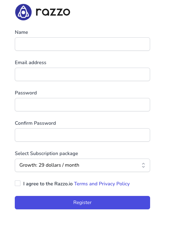The height and width of the screenshot is (228, 173).
Task: Click the down chevron in subscription selector
Action: [x=143, y=167]
